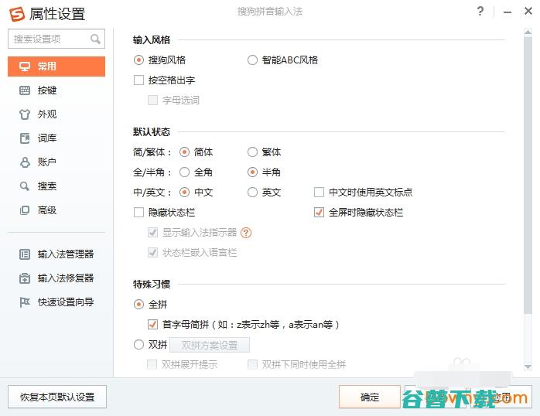Open the 账户 settings tab
Image resolution: width=540 pixels, height=416 pixels.
click(56, 162)
